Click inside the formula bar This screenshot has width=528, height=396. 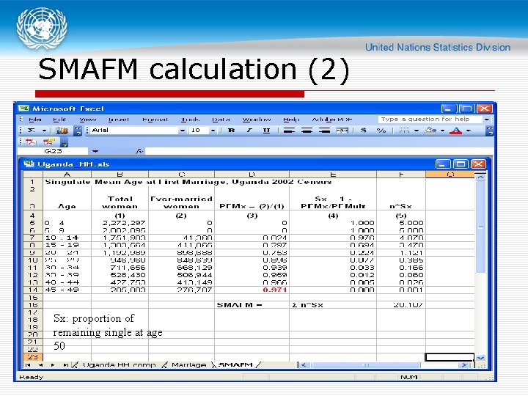(x=318, y=152)
